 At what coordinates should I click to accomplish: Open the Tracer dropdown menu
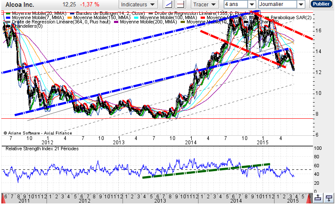[x=205, y=4]
